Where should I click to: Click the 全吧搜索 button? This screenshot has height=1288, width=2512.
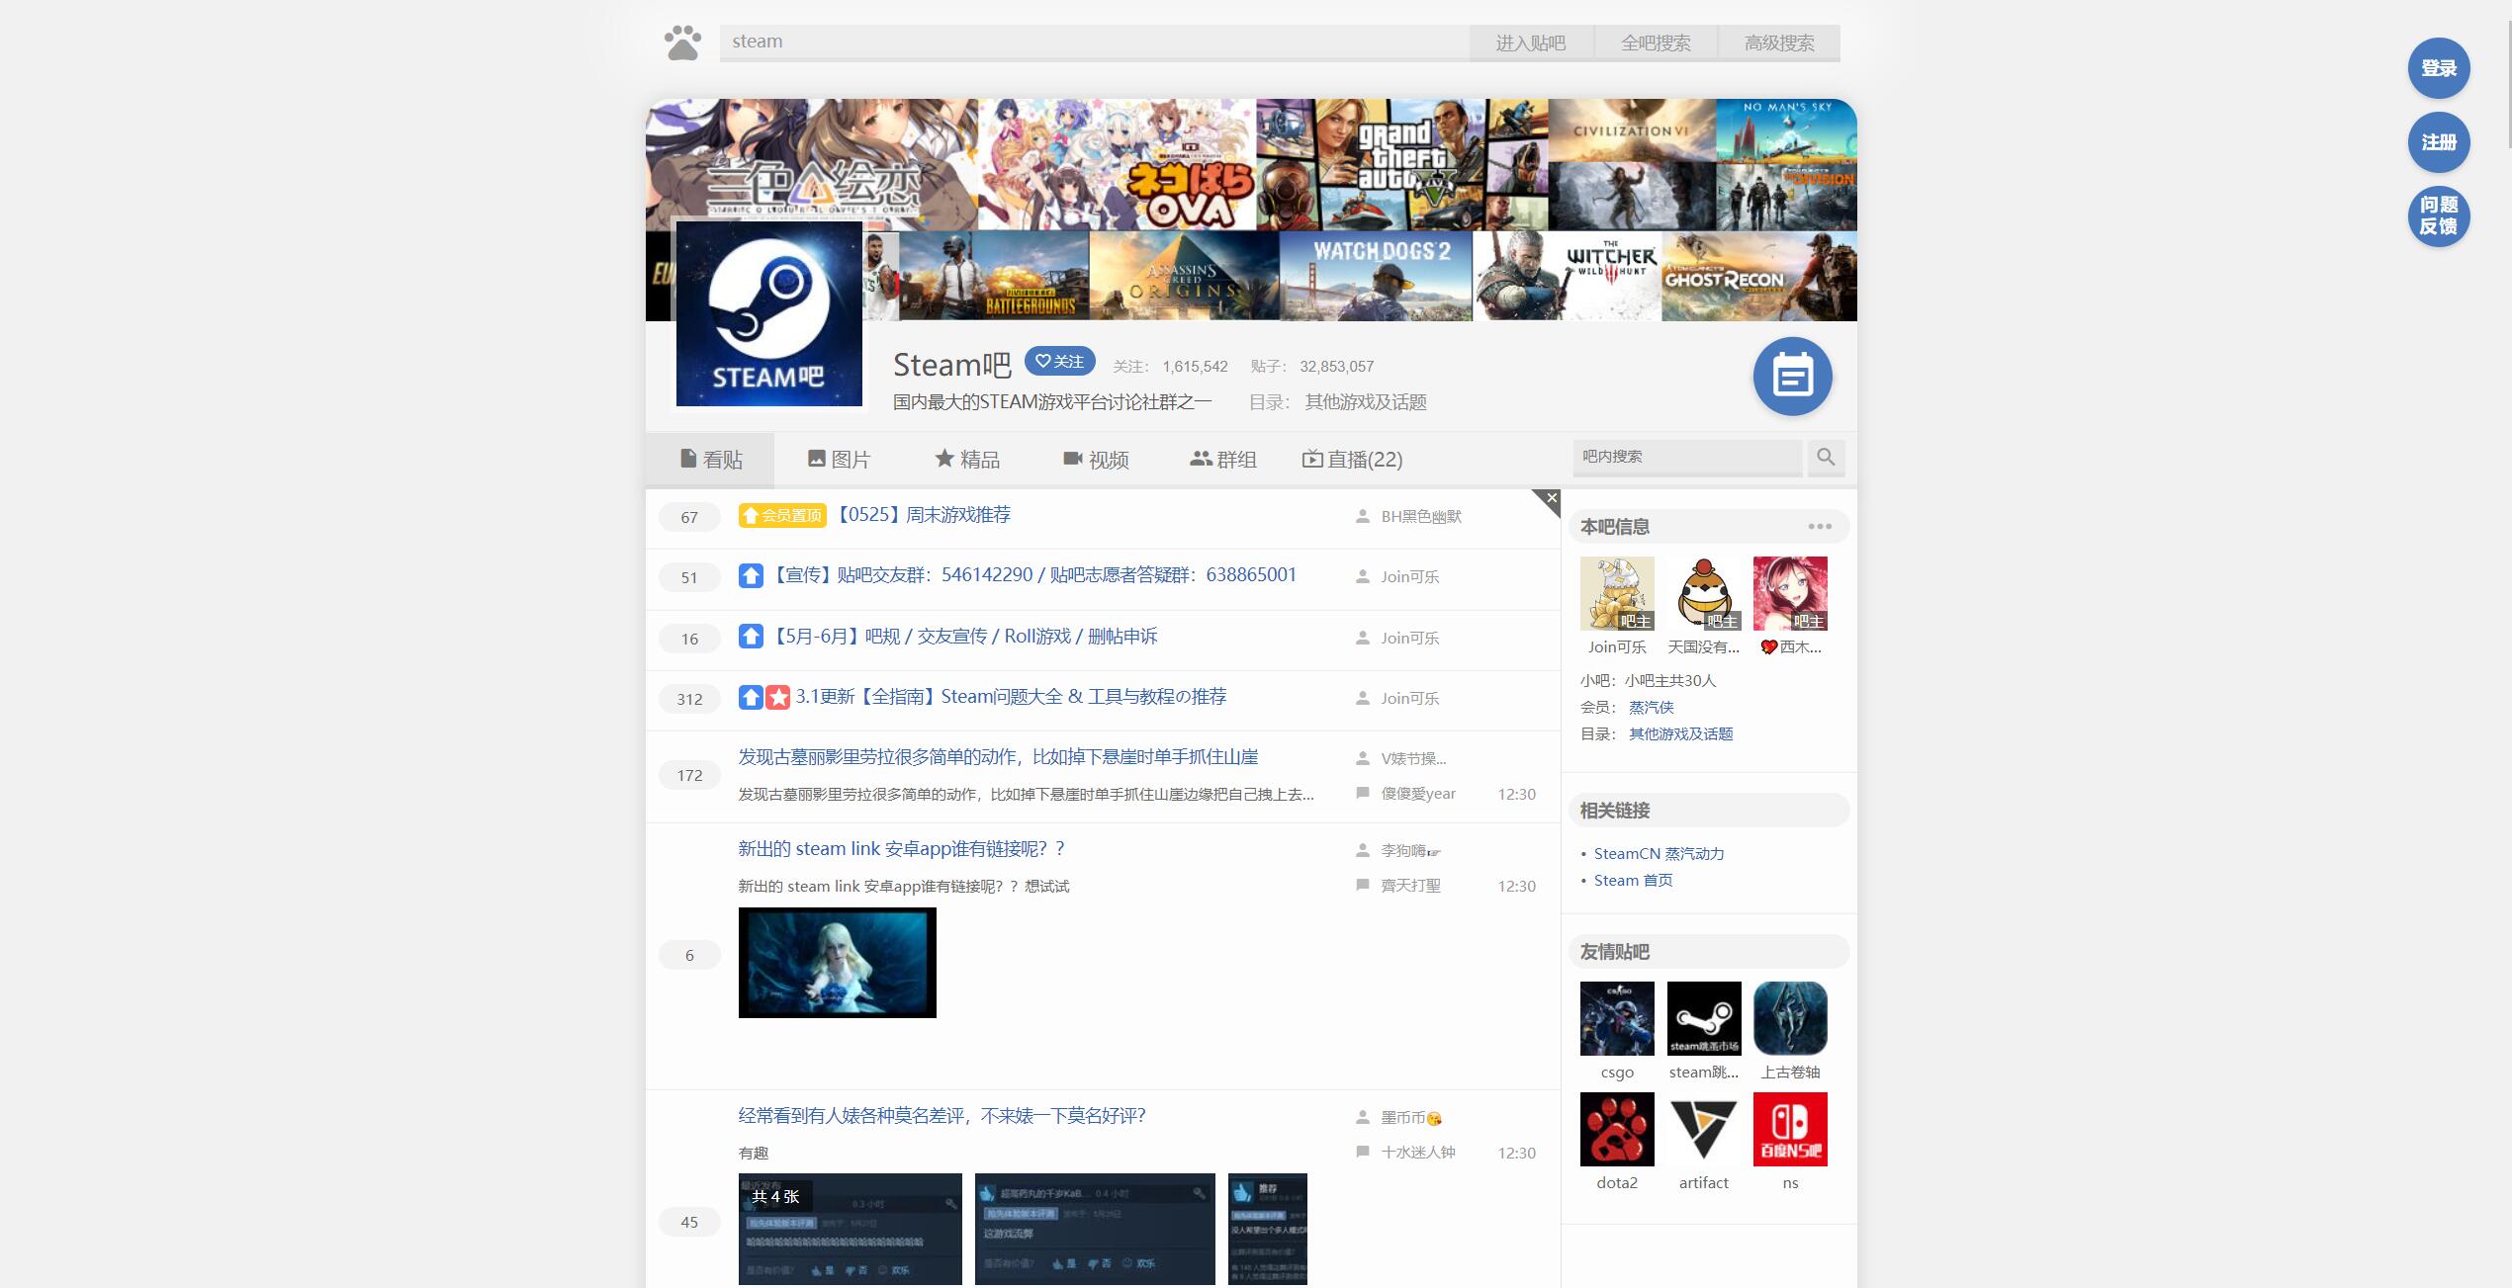[1656, 43]
